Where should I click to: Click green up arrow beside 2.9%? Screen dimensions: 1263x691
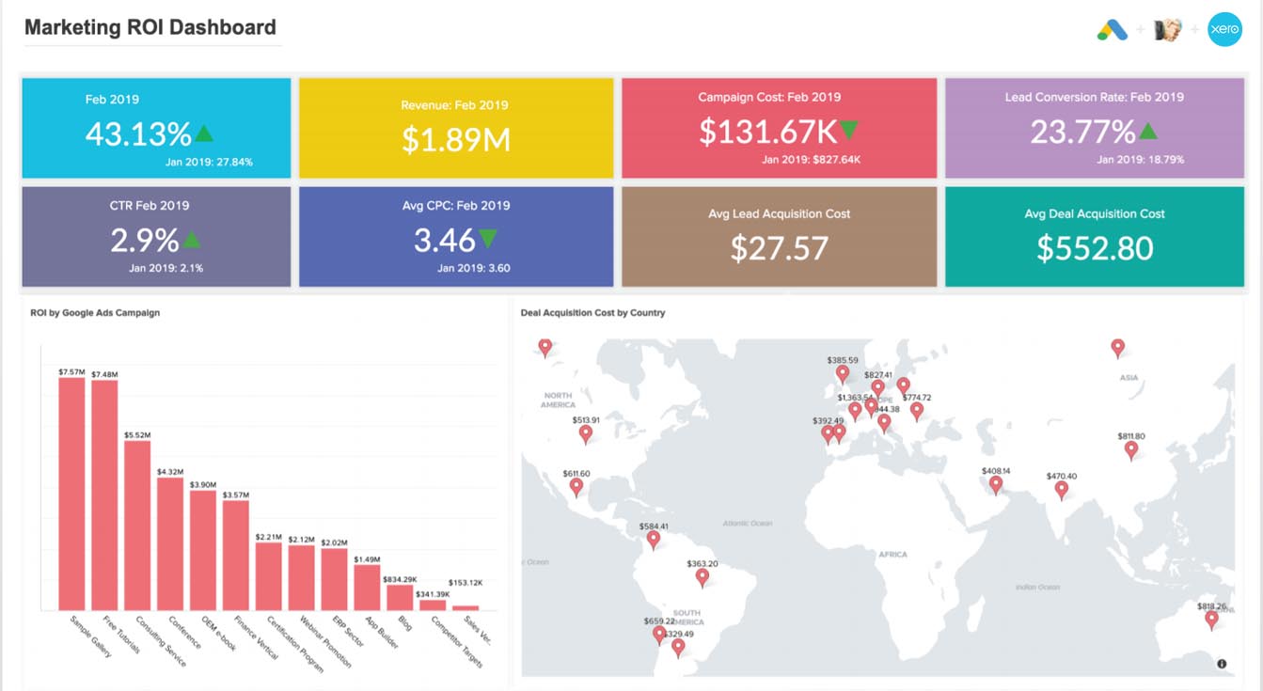192,239
